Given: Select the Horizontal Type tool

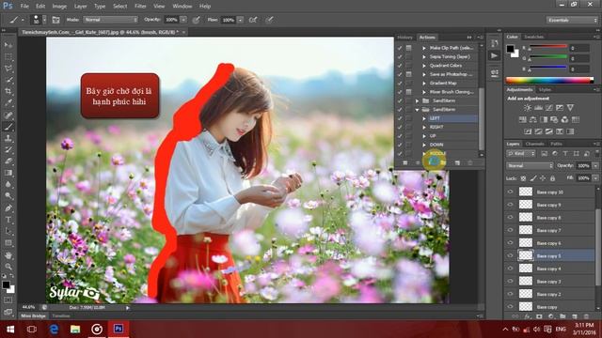Looking at the screenshot, I should point(8,220).
